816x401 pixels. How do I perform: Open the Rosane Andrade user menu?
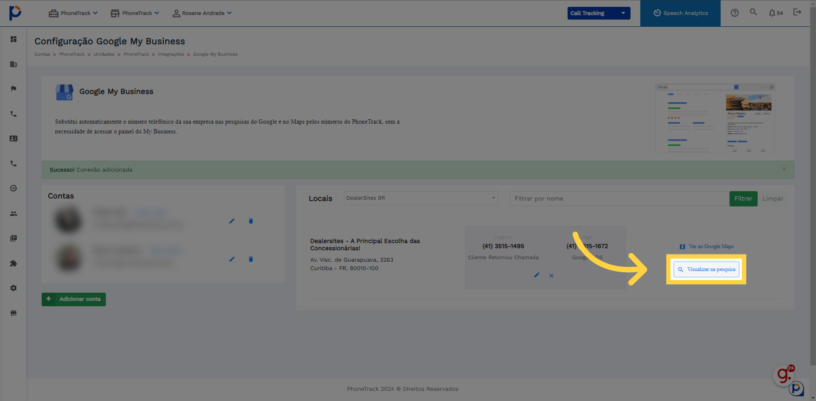(202, 13)
